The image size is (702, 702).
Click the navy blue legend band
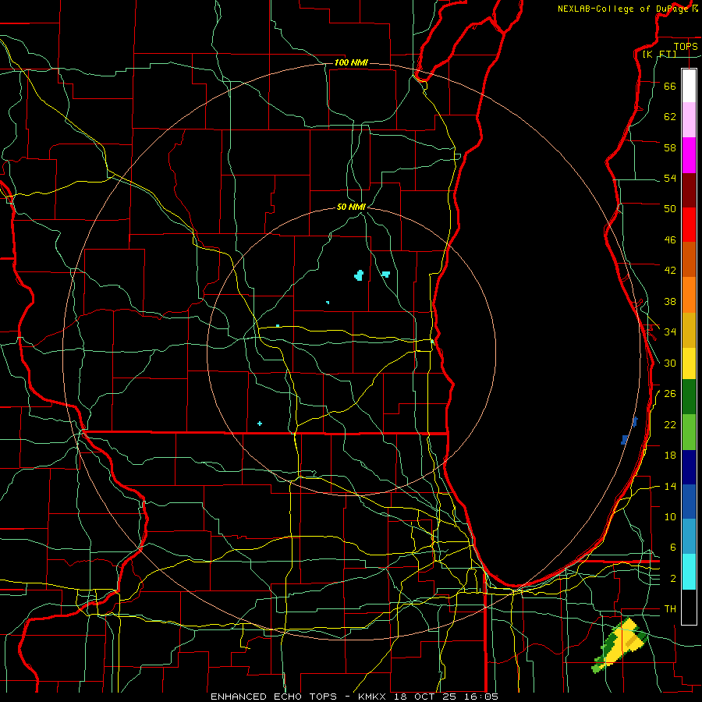click(x=689, y=467)
